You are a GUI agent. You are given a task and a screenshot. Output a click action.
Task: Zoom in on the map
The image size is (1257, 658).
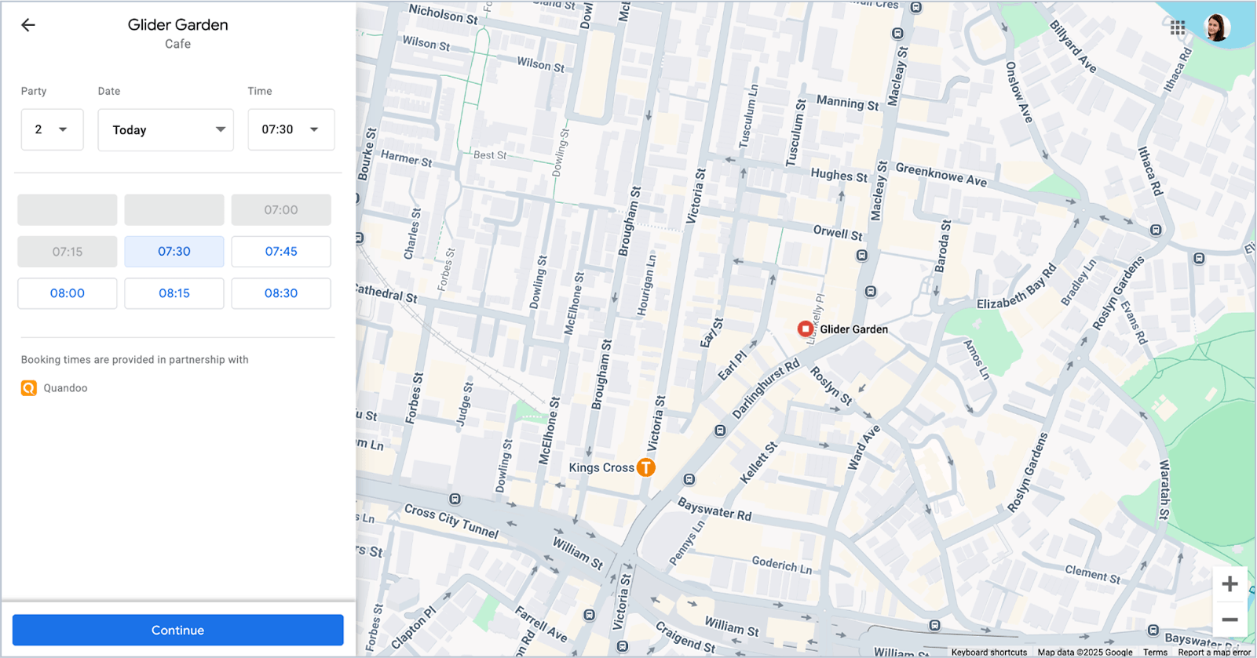click(1230, 584)
